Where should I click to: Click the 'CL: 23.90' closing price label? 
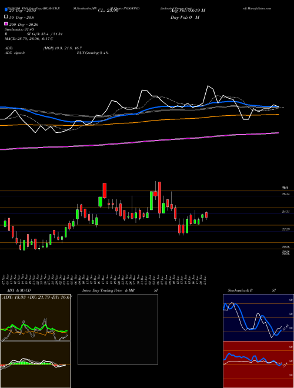click(x=108, y=11)
